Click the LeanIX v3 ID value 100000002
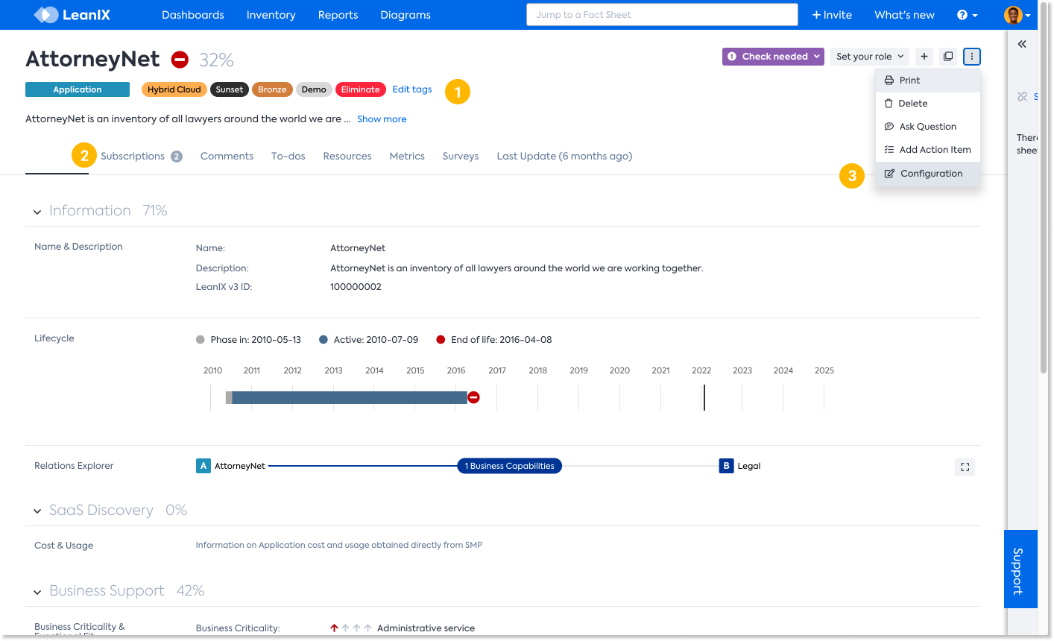The image size is (1054, 641). 356,287
